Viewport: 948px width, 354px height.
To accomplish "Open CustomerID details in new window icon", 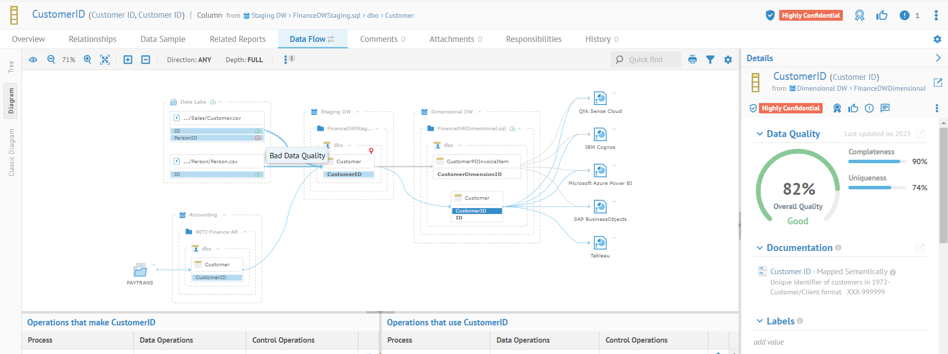I will (x=938, y=82).
